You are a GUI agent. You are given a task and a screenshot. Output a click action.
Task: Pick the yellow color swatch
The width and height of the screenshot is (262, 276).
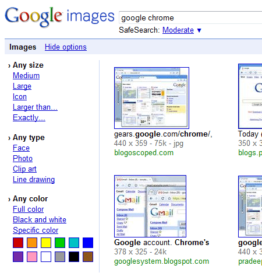click(x=46, y=243)
